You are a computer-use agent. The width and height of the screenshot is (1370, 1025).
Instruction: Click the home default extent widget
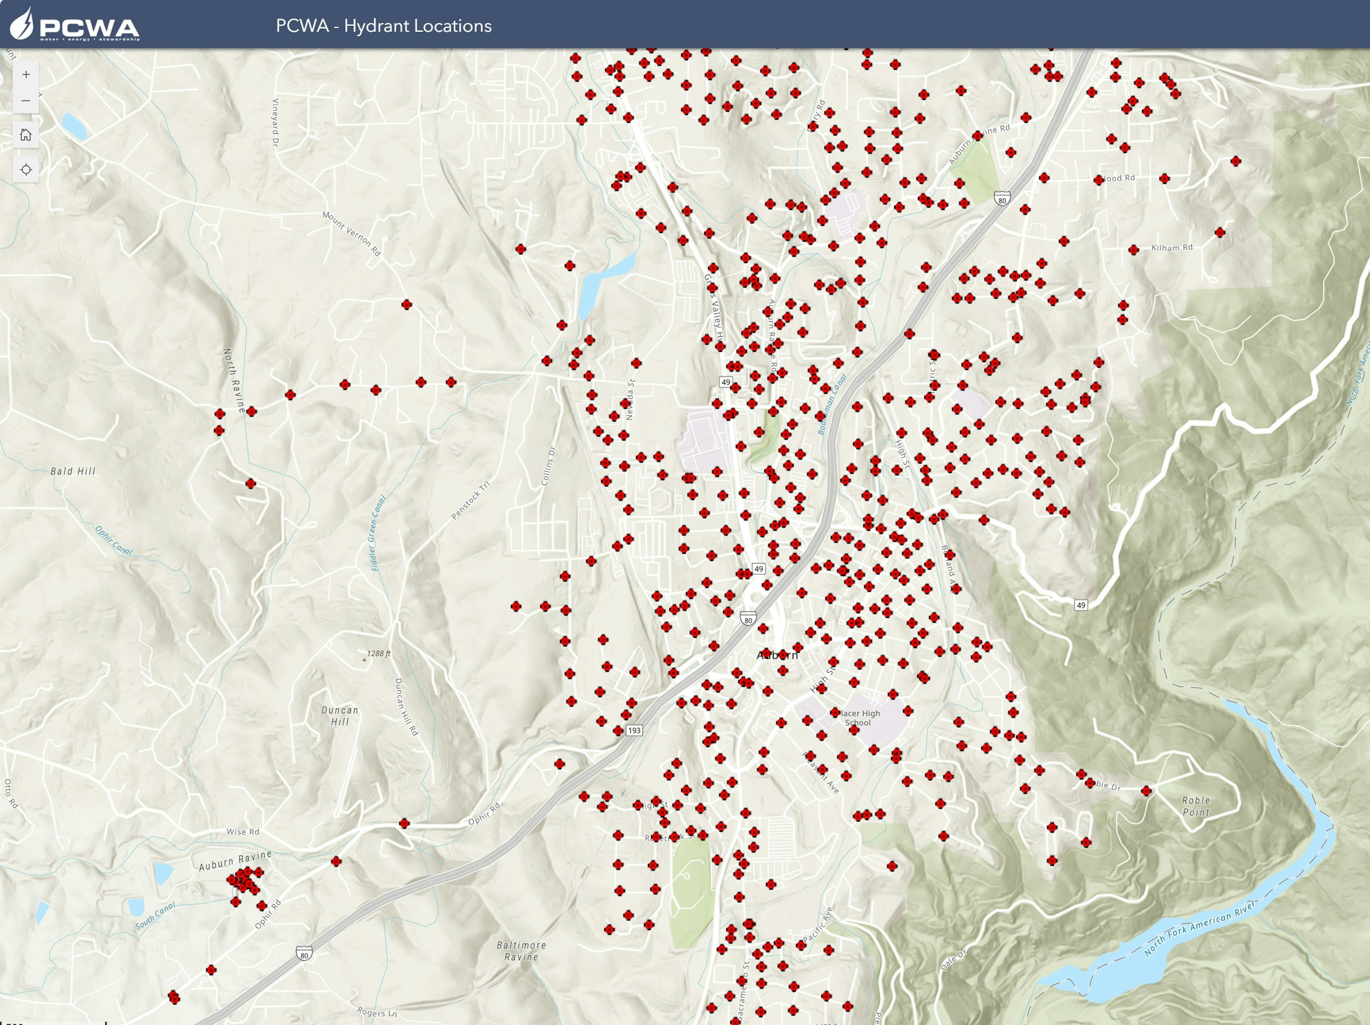(26, 135)
